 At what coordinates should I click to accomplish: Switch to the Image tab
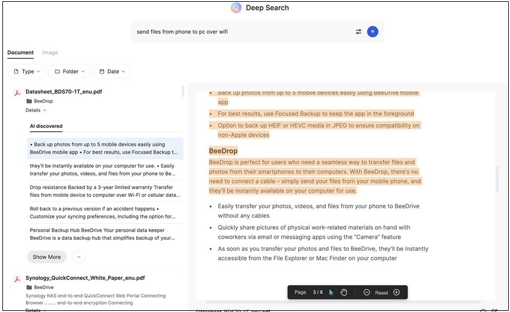coord(50,53)
